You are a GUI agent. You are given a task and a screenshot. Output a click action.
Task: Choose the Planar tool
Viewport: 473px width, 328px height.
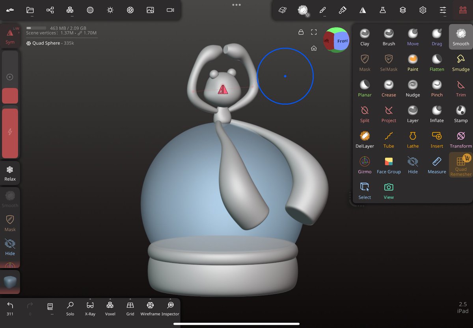pyautogui.click(x=365, y=88)
